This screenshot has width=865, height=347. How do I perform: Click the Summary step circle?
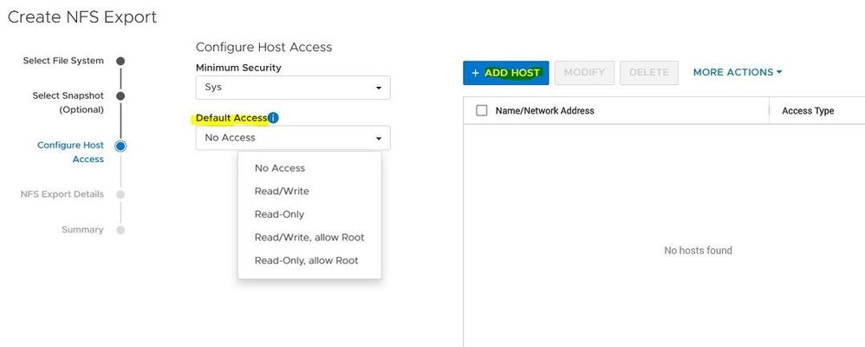120,230
